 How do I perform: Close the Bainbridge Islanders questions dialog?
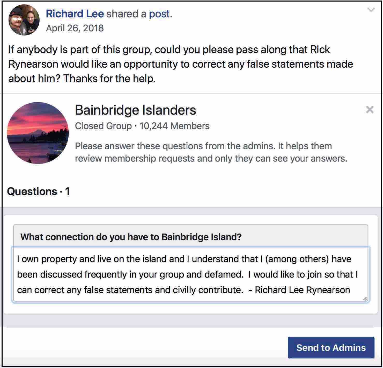[x=370, y=110]
